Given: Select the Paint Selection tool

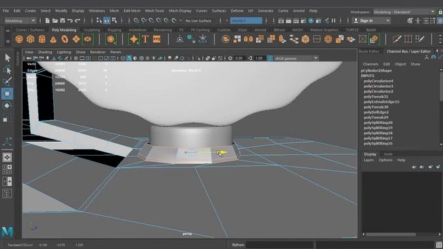Looking at the screenshot, I should 8,82.
